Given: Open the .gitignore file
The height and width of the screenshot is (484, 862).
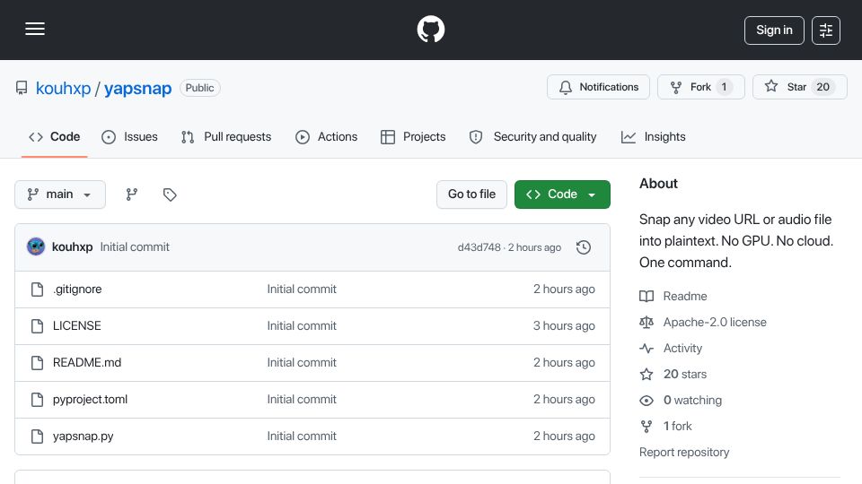Looking at the screenshot, I should pyautogui.click(x=77, y=290).
